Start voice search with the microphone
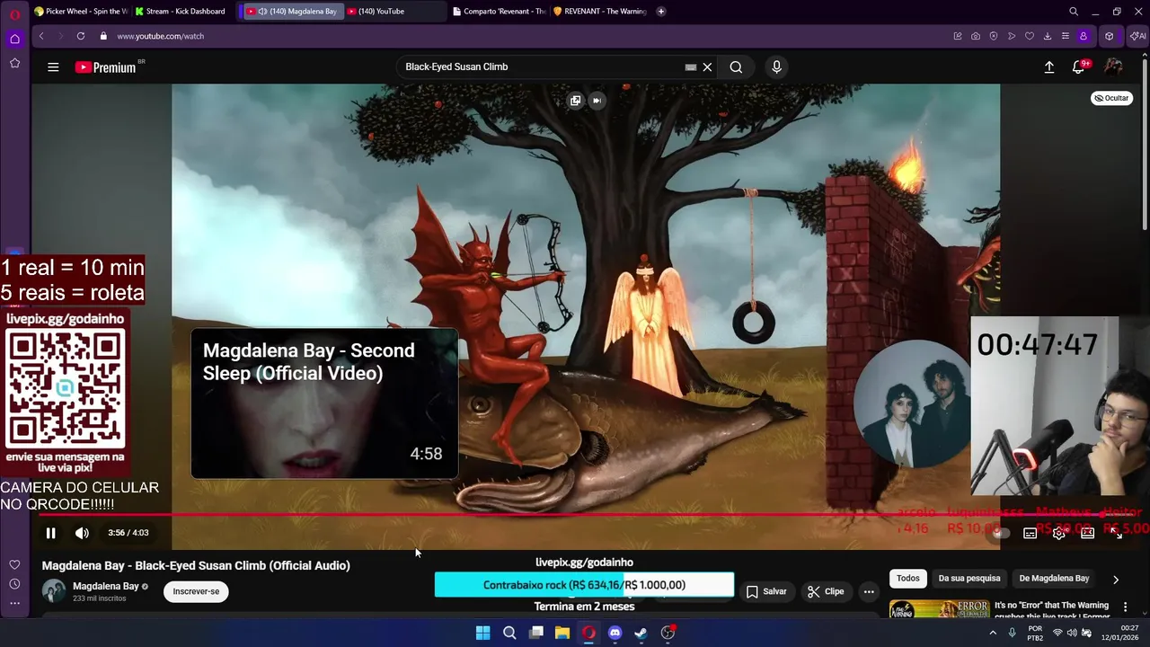 click(x=776, y=66)
